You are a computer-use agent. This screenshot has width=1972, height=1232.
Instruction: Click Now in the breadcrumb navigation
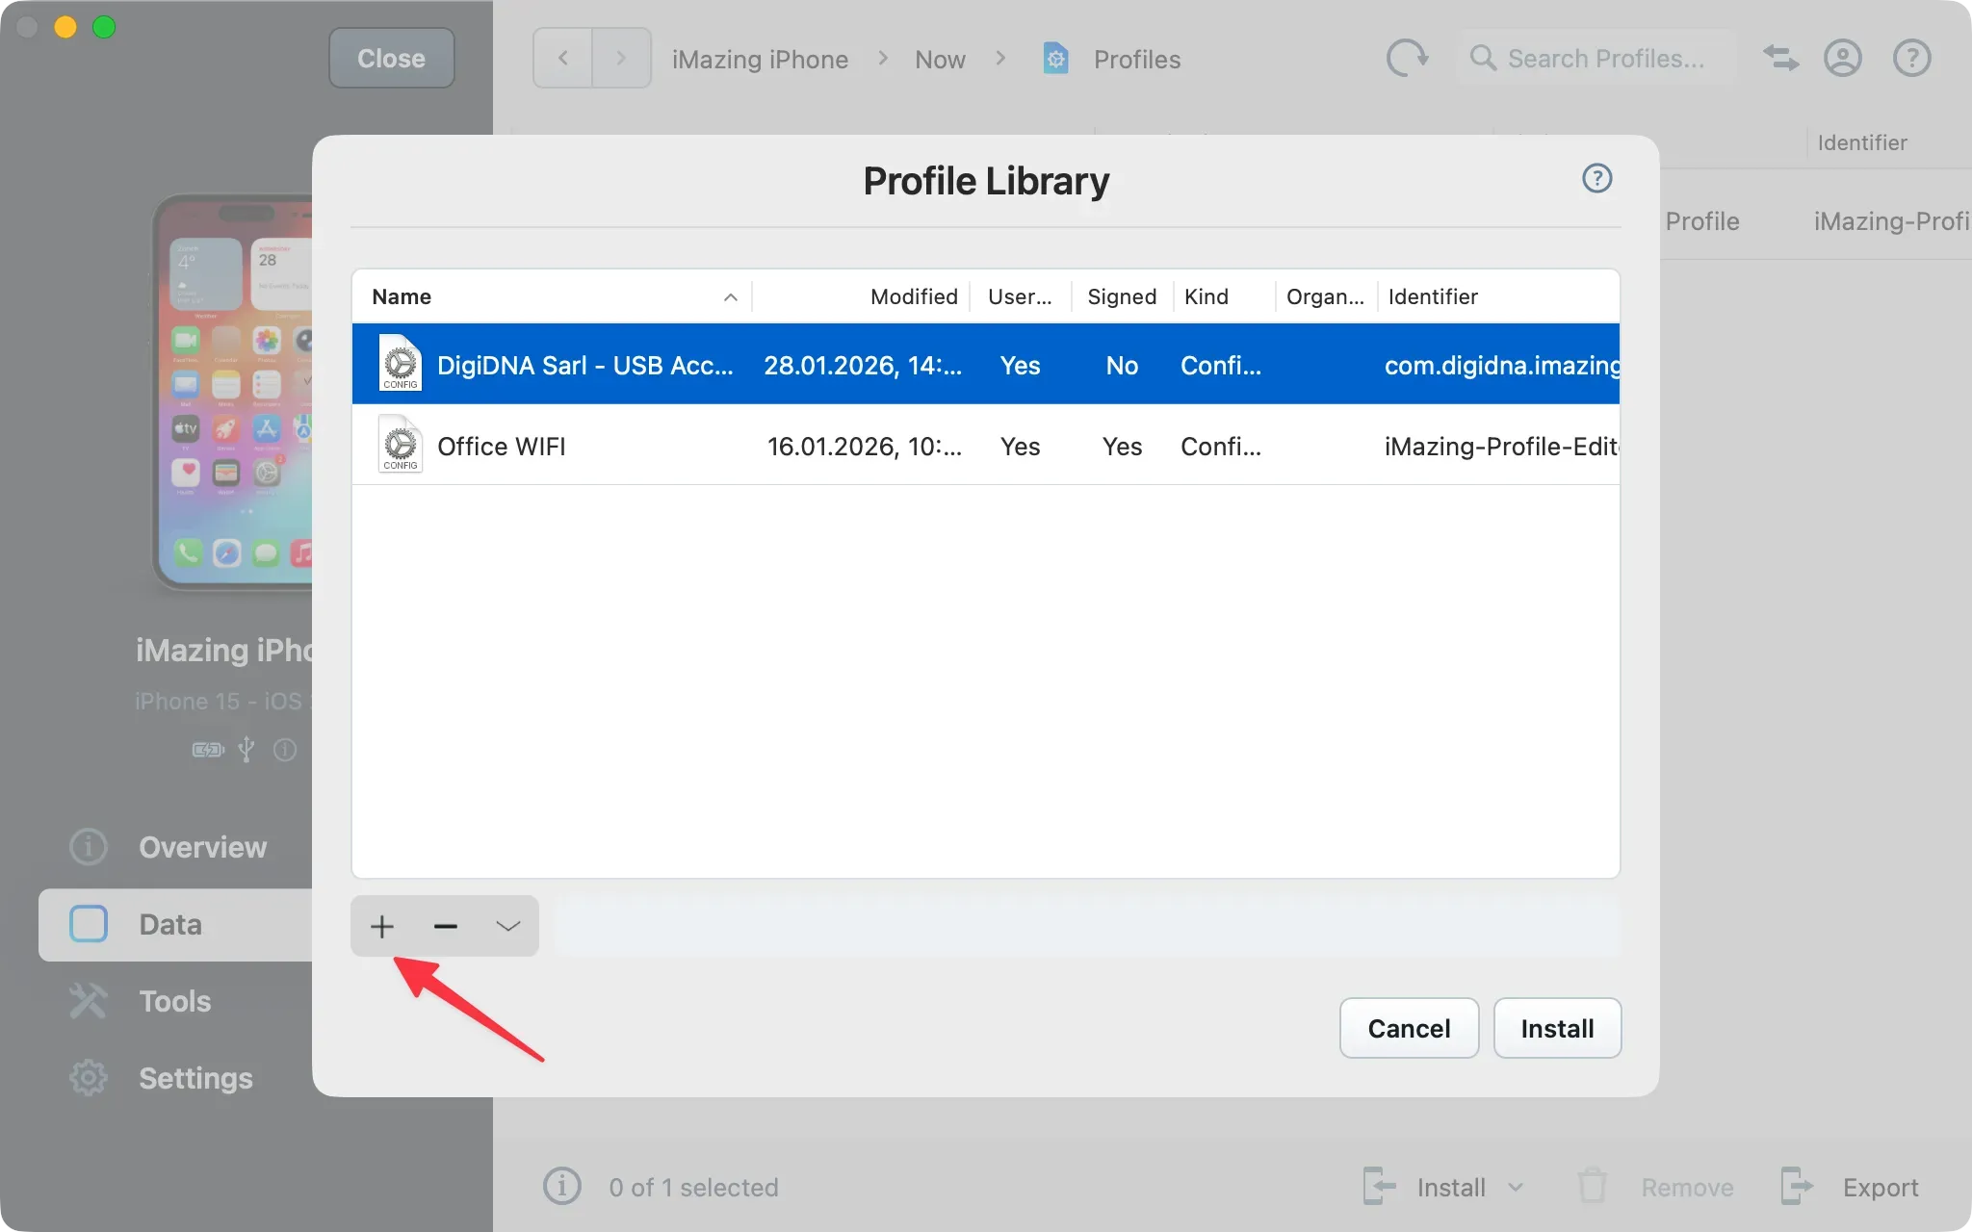(x=940, y=59)
